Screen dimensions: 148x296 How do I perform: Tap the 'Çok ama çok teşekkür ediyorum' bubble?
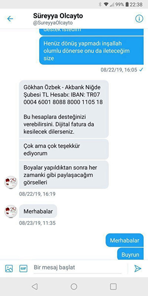click(64, 149)
